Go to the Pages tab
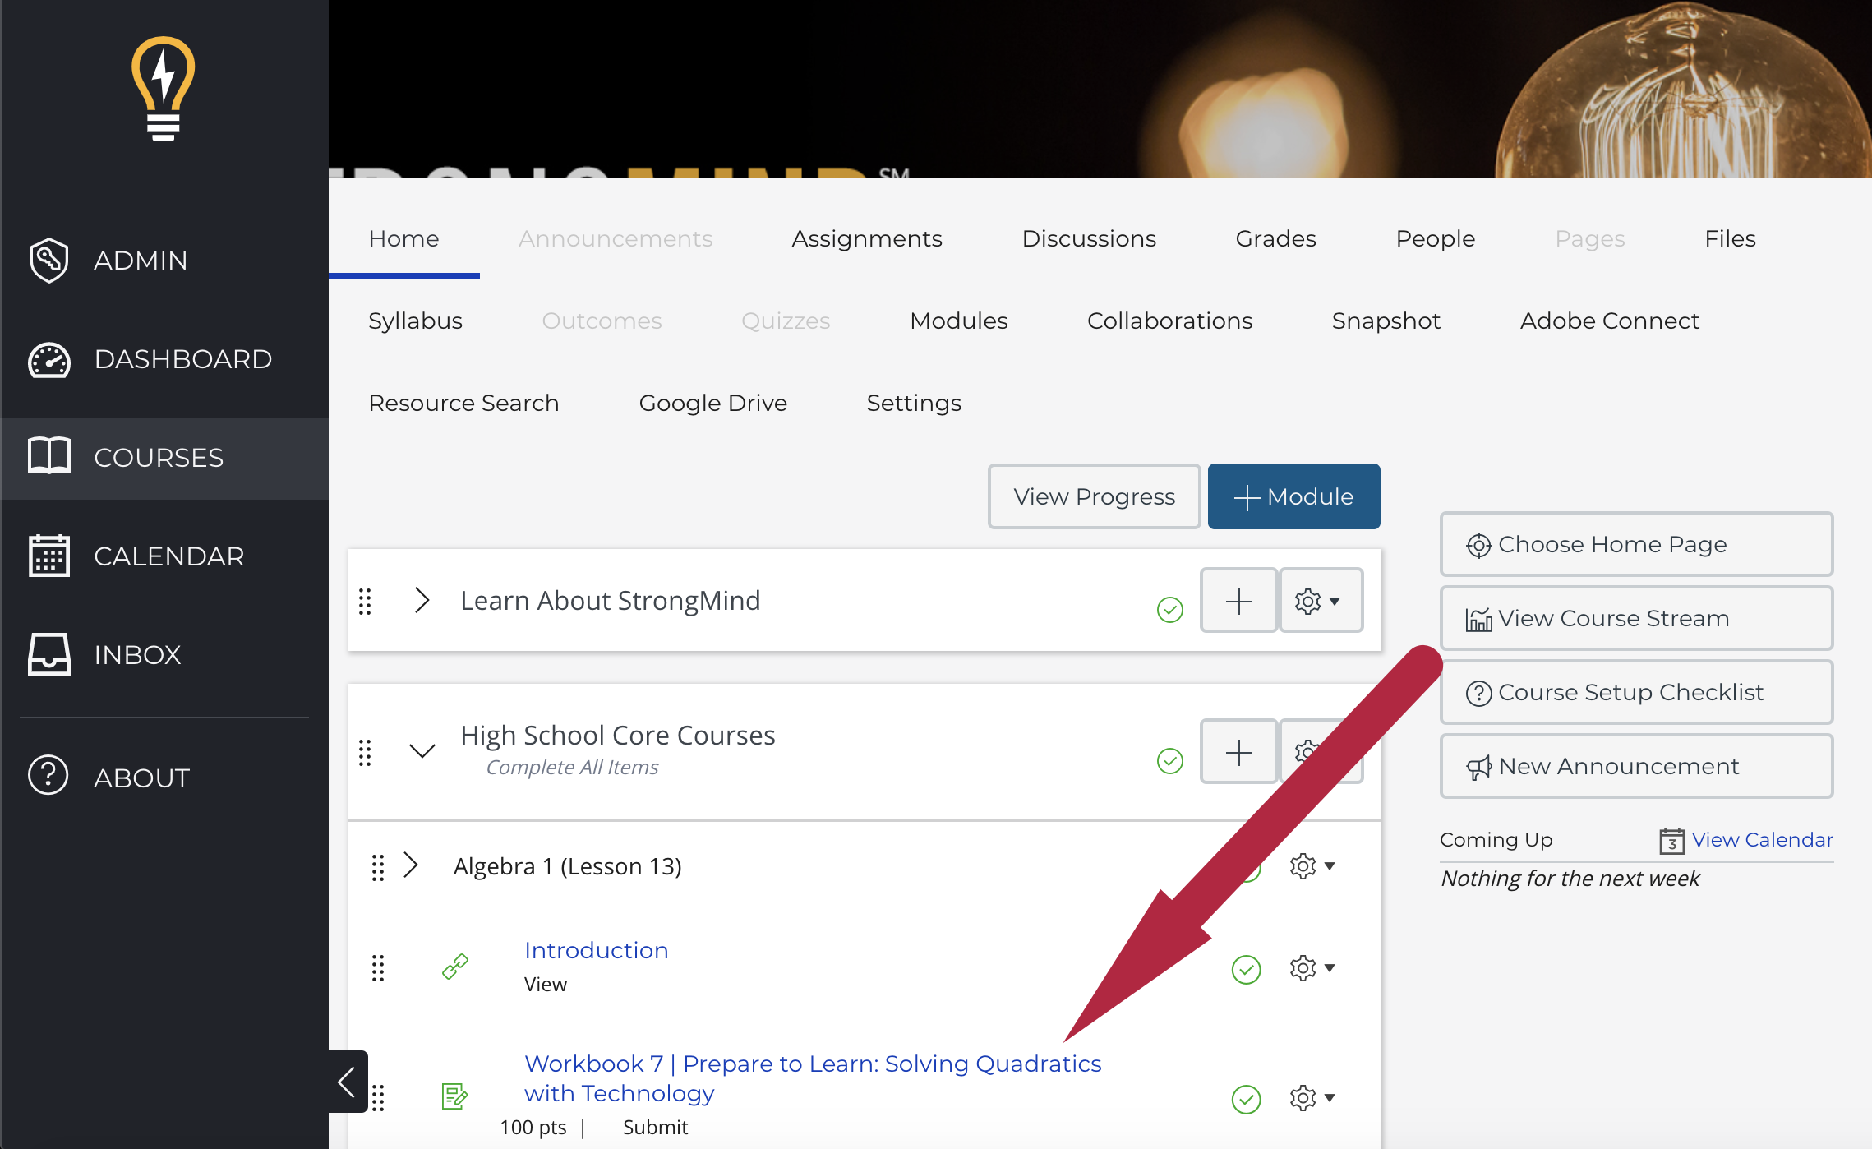 pos(1590,238)
